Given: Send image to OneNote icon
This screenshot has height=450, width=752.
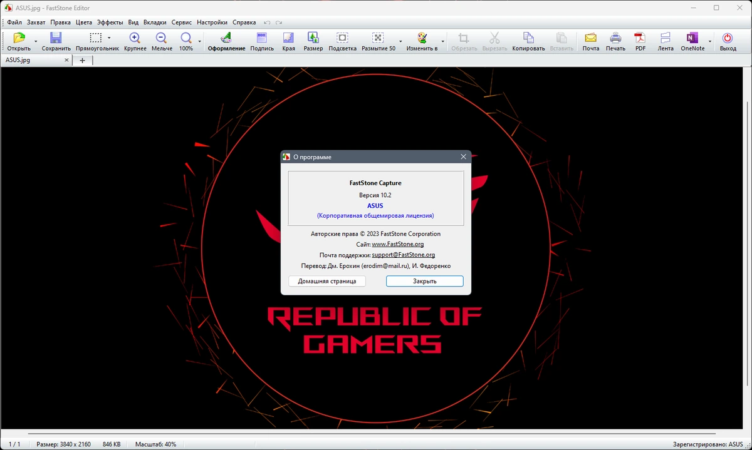Looking at the screenshot, I should (692, 38).
